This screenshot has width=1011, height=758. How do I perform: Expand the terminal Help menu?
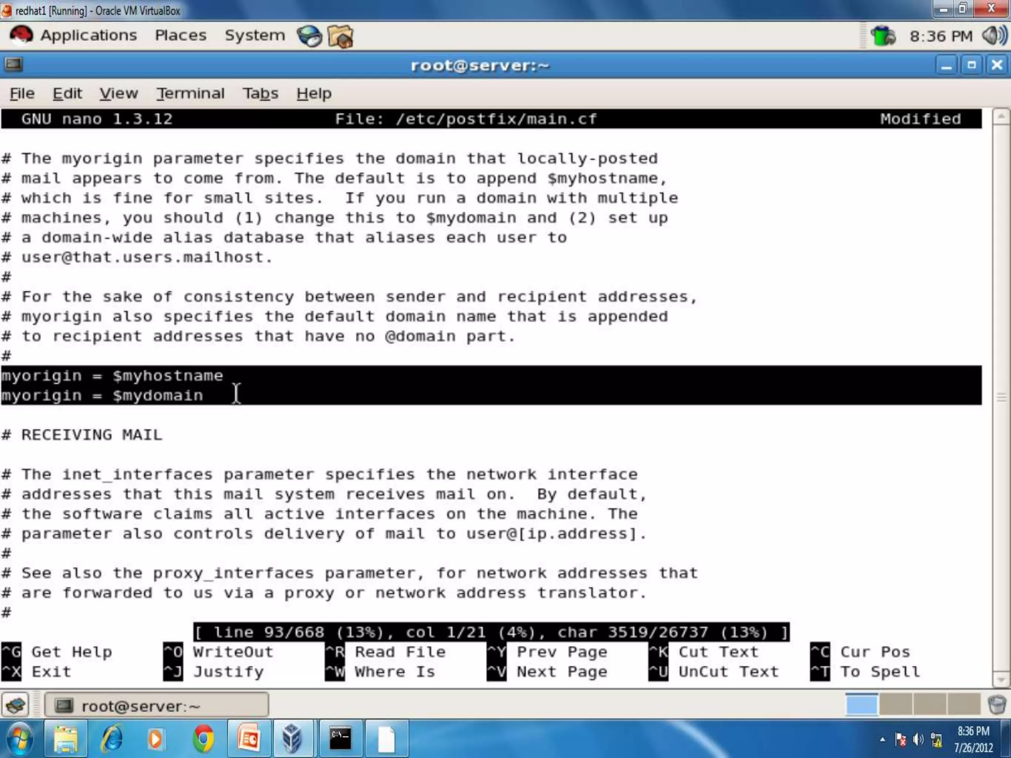coord(313,93)
